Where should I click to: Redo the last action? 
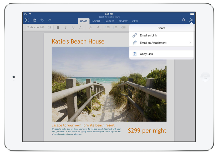point(50,20)
